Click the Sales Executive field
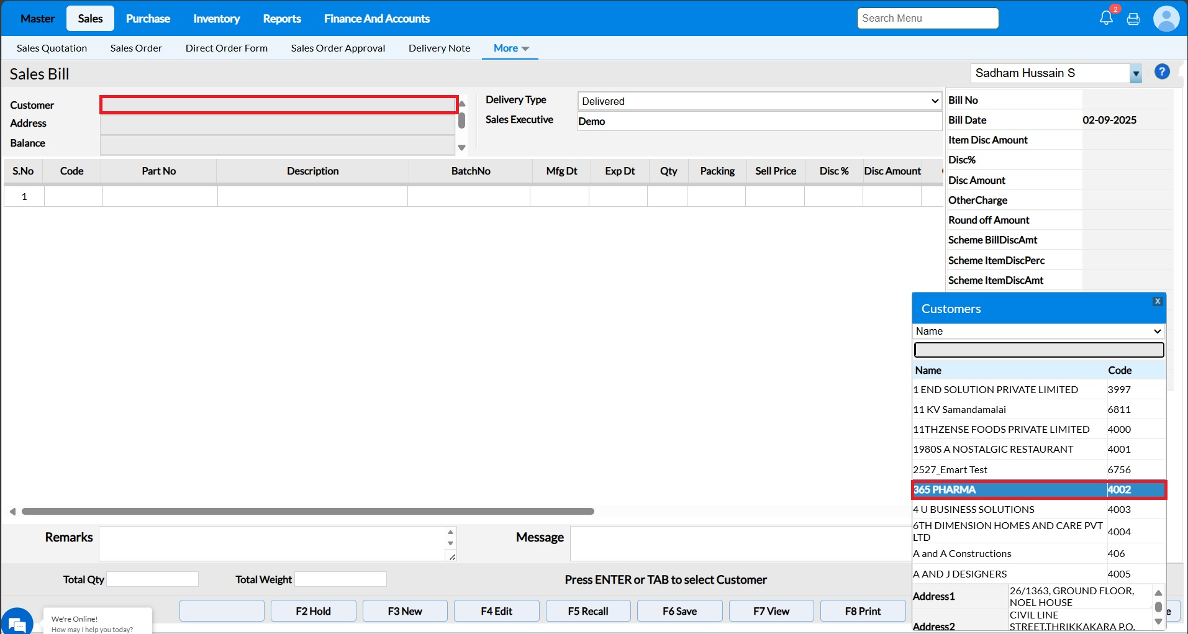This screenshot has width=1188, height=634. 760,121
